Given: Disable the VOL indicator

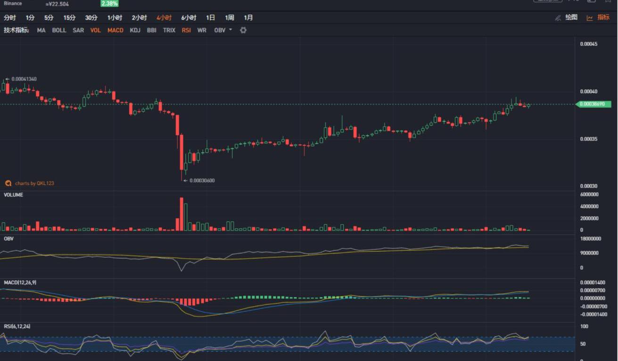Looking at the screenshot, I should [96, 30].
